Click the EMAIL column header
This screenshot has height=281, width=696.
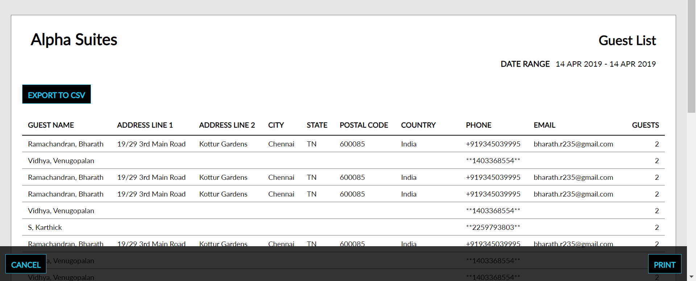(544, 125)
